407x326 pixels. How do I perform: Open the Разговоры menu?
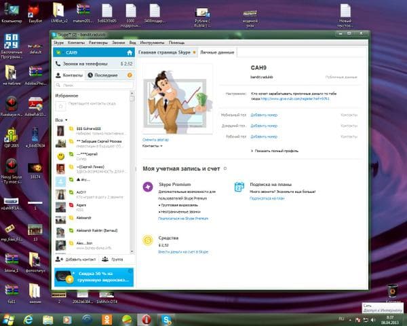tap(98, 43)
